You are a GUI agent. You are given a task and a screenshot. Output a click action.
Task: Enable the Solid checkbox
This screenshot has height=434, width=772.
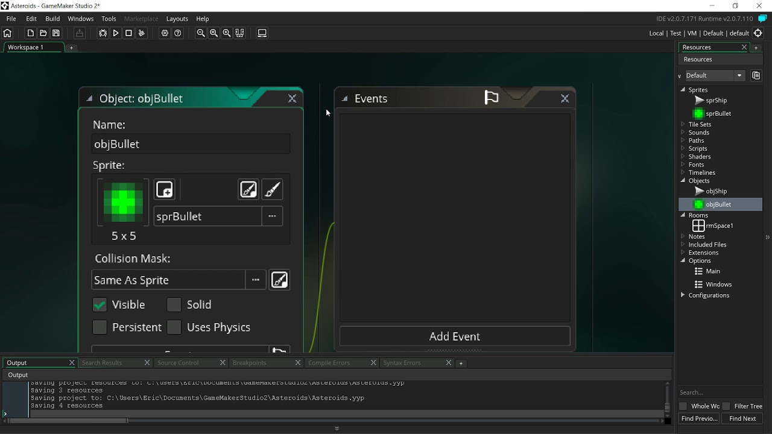[x=174, y=305]
